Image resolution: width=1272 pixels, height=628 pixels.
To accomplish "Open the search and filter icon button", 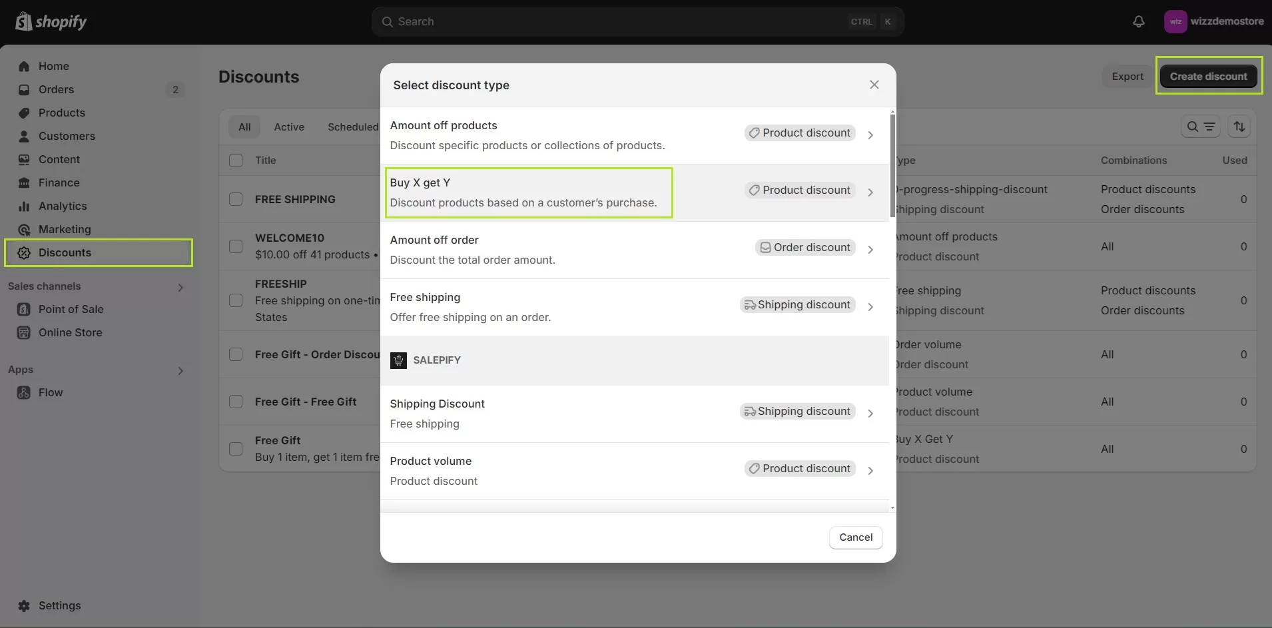I will [x=1201, y=127].
